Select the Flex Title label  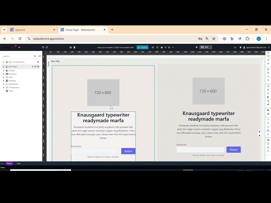pyautogui.click(x=55, y=61)
